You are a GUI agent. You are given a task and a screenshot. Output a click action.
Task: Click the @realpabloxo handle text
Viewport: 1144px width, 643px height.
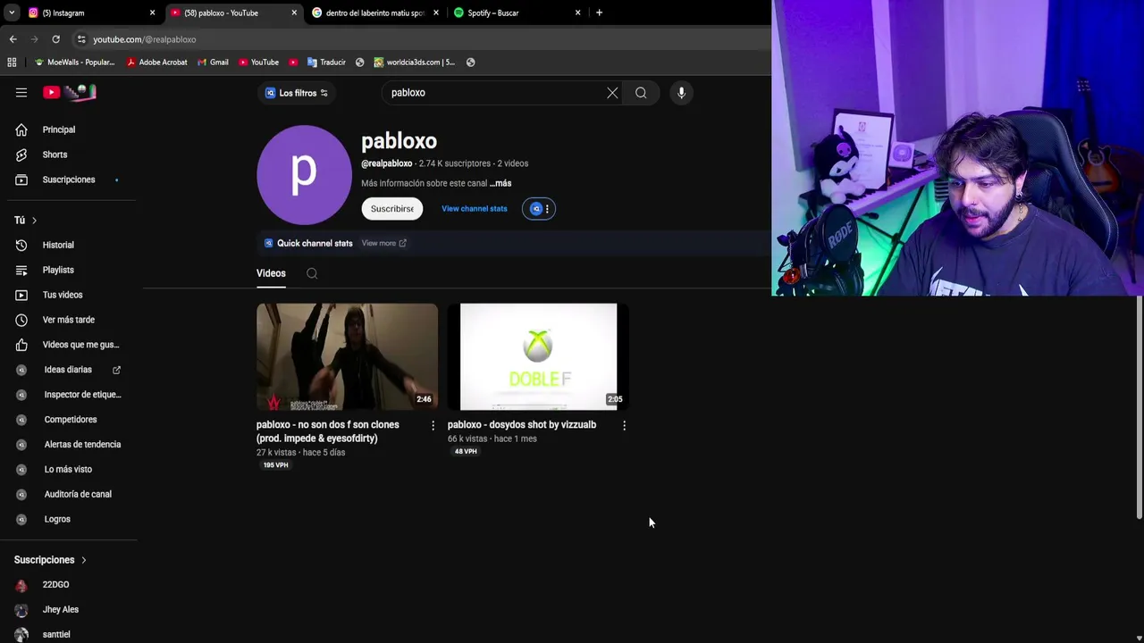[x=386, y=163]
